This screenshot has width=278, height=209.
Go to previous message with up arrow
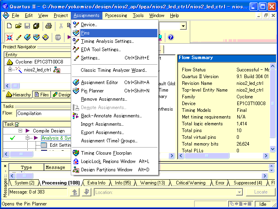tap(75, 192)
